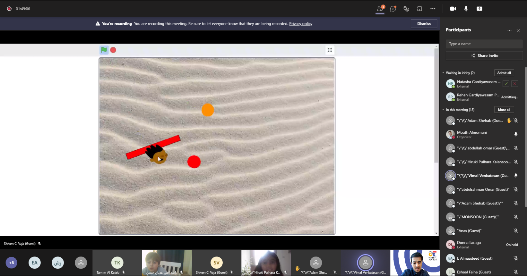Open the reactions icon in top bar
Screen dimensions: 527x276
pos(406,9)
